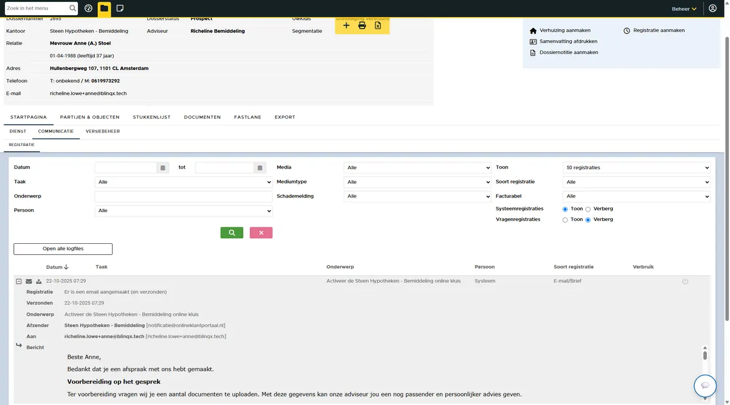This screenshot has width=730, height=405.
Task: Switch to the Stukkenlijst tab
Action: pos(151,117)
